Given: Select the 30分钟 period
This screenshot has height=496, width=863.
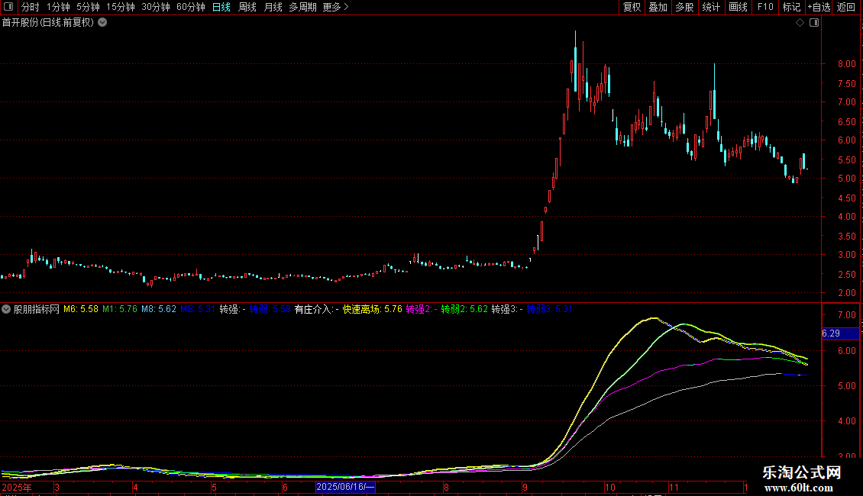Looking at the screenshot, I should 156,7.
